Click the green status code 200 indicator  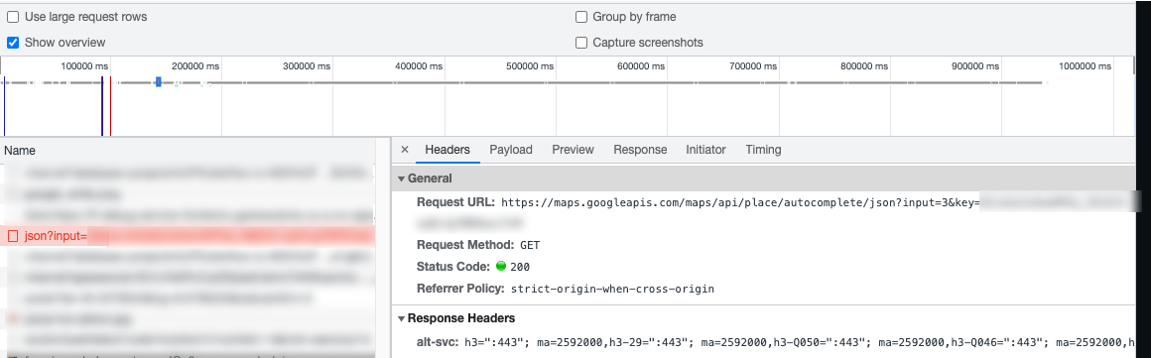coord(501,266)
